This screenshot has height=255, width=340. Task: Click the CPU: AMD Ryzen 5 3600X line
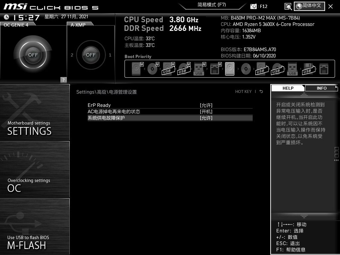coord(268,24)
